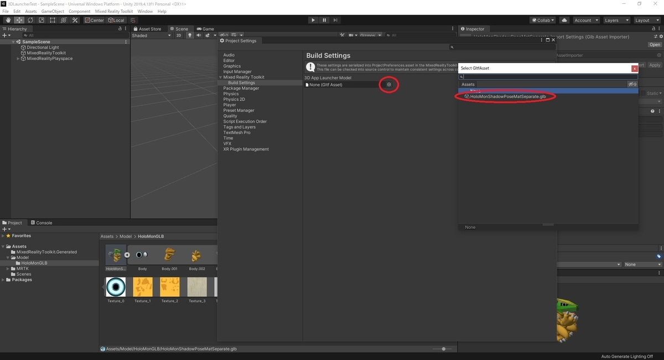Expand Favorites in Project panel
This screenshot has height=360, width=664.
tap(3, 236)
